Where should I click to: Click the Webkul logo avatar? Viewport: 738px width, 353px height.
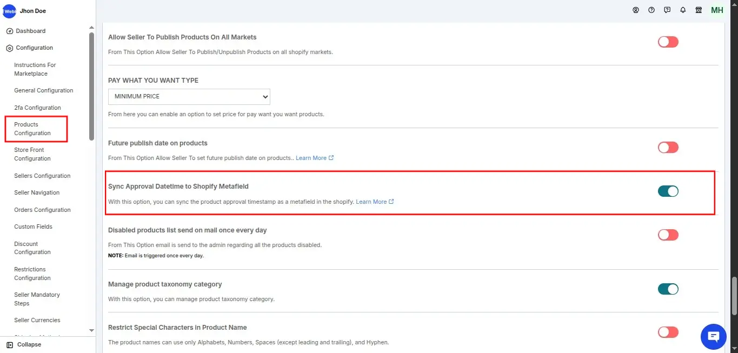(x=9, y=11)
